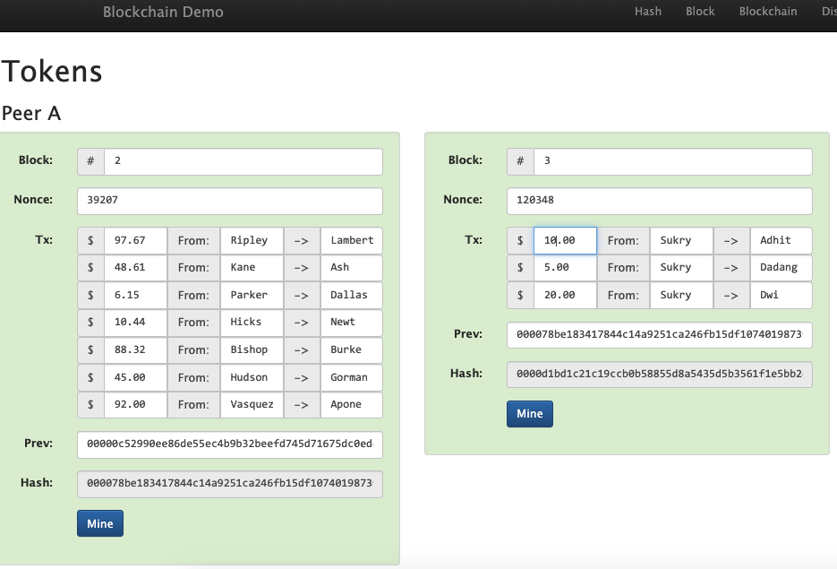Click the nonce field showing 39207
The image size is (837, 569).
pos(230,201)
